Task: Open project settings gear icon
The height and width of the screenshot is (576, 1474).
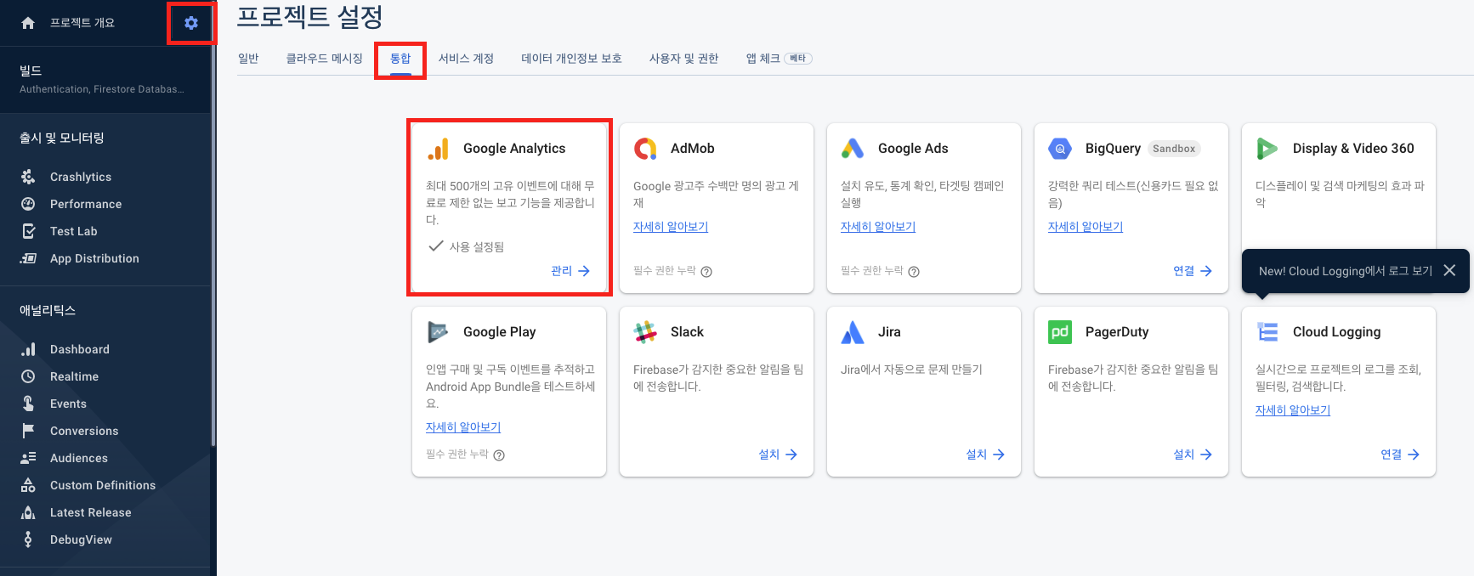Action: click(191, 23)
